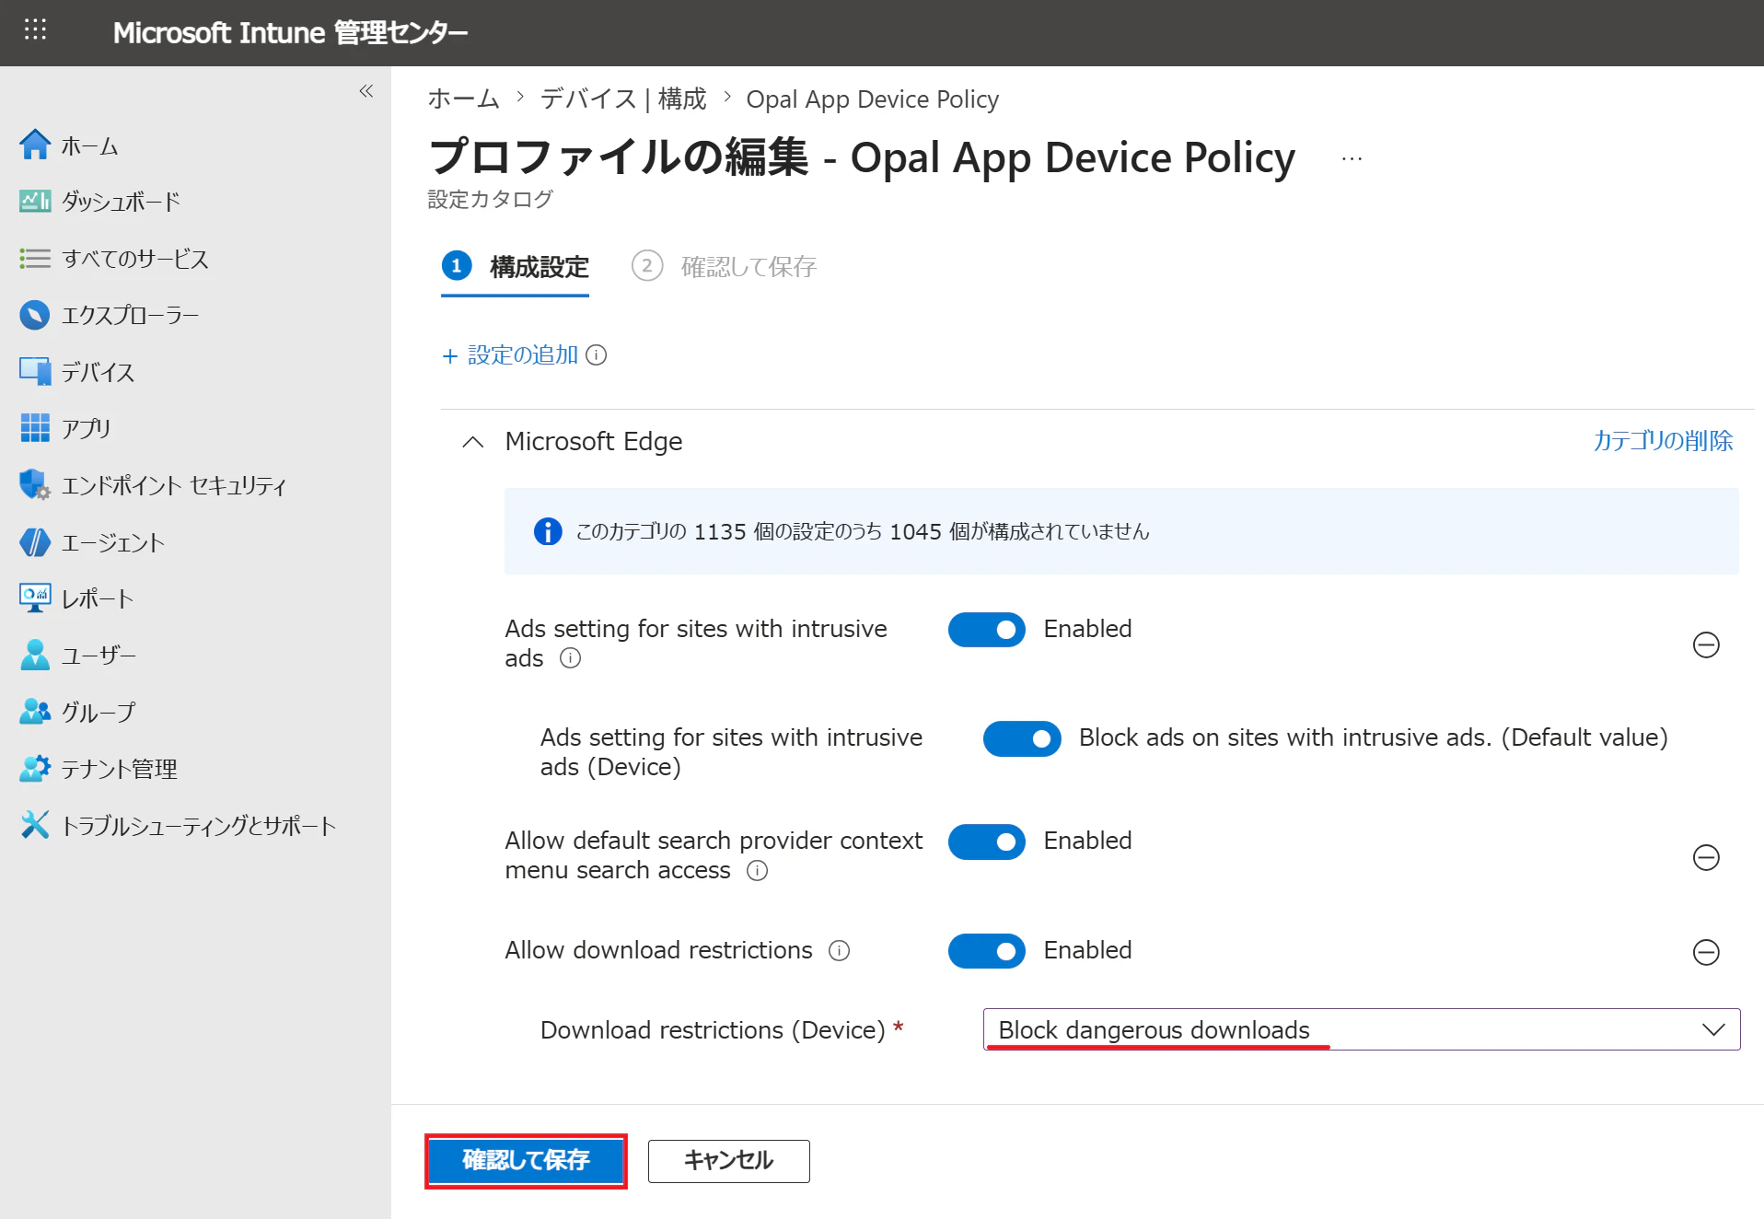Click the すべてのサービス list icon

35,258
